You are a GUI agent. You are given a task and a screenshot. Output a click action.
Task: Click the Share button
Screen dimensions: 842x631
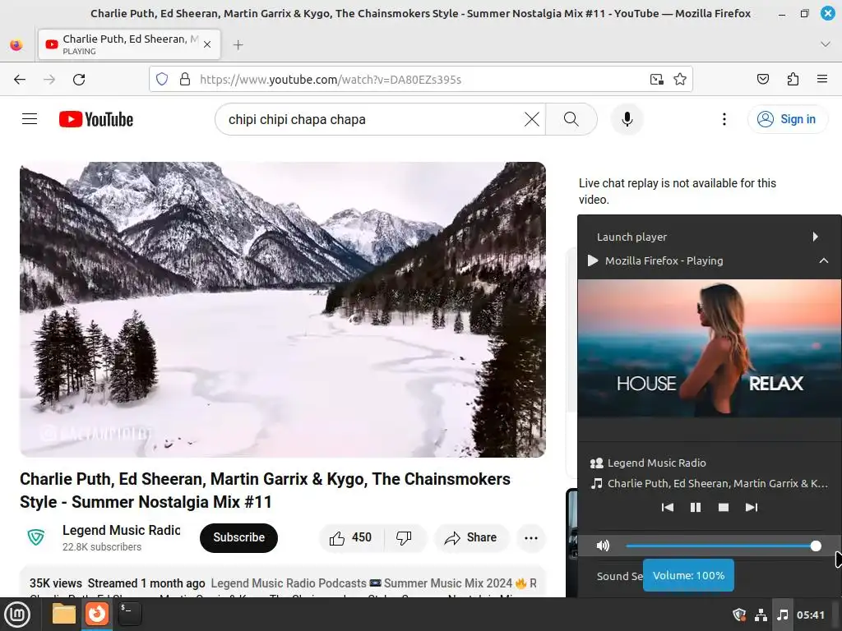tap(471, 537)
